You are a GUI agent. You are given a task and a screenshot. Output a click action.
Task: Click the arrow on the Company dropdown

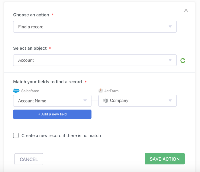point(170,101)
